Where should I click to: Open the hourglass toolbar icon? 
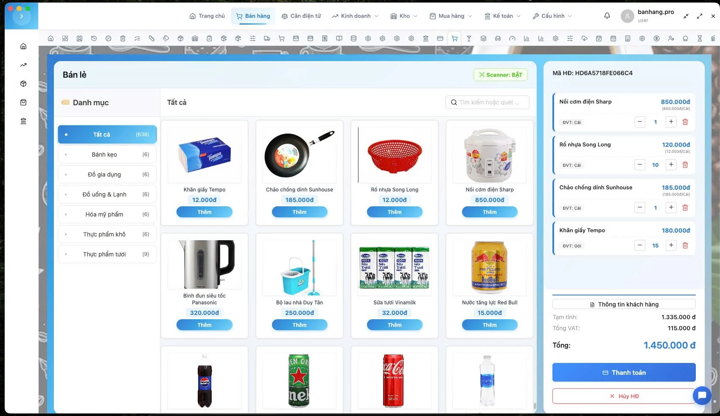700,38
